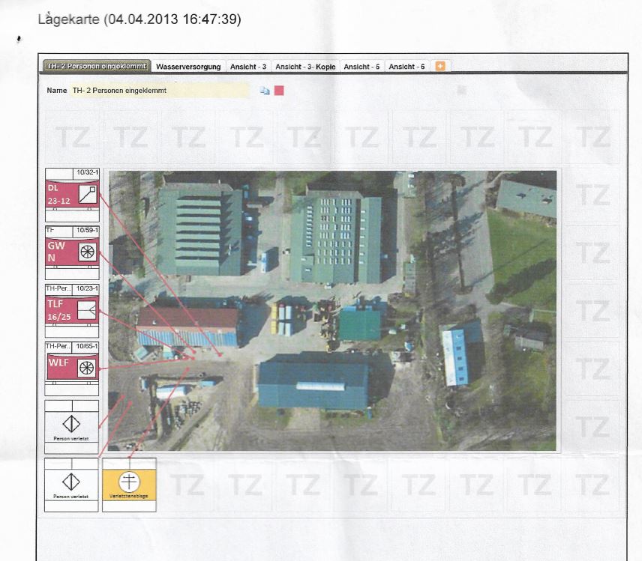Switch to the Wasserversorgung tab
642x561 pixels.
pyautogui.click(x=188, y=67)
